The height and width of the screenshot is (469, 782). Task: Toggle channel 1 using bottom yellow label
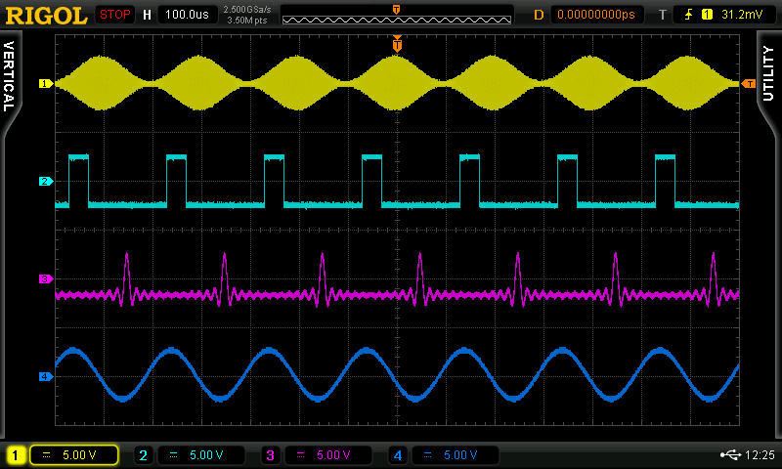(16, 455)
